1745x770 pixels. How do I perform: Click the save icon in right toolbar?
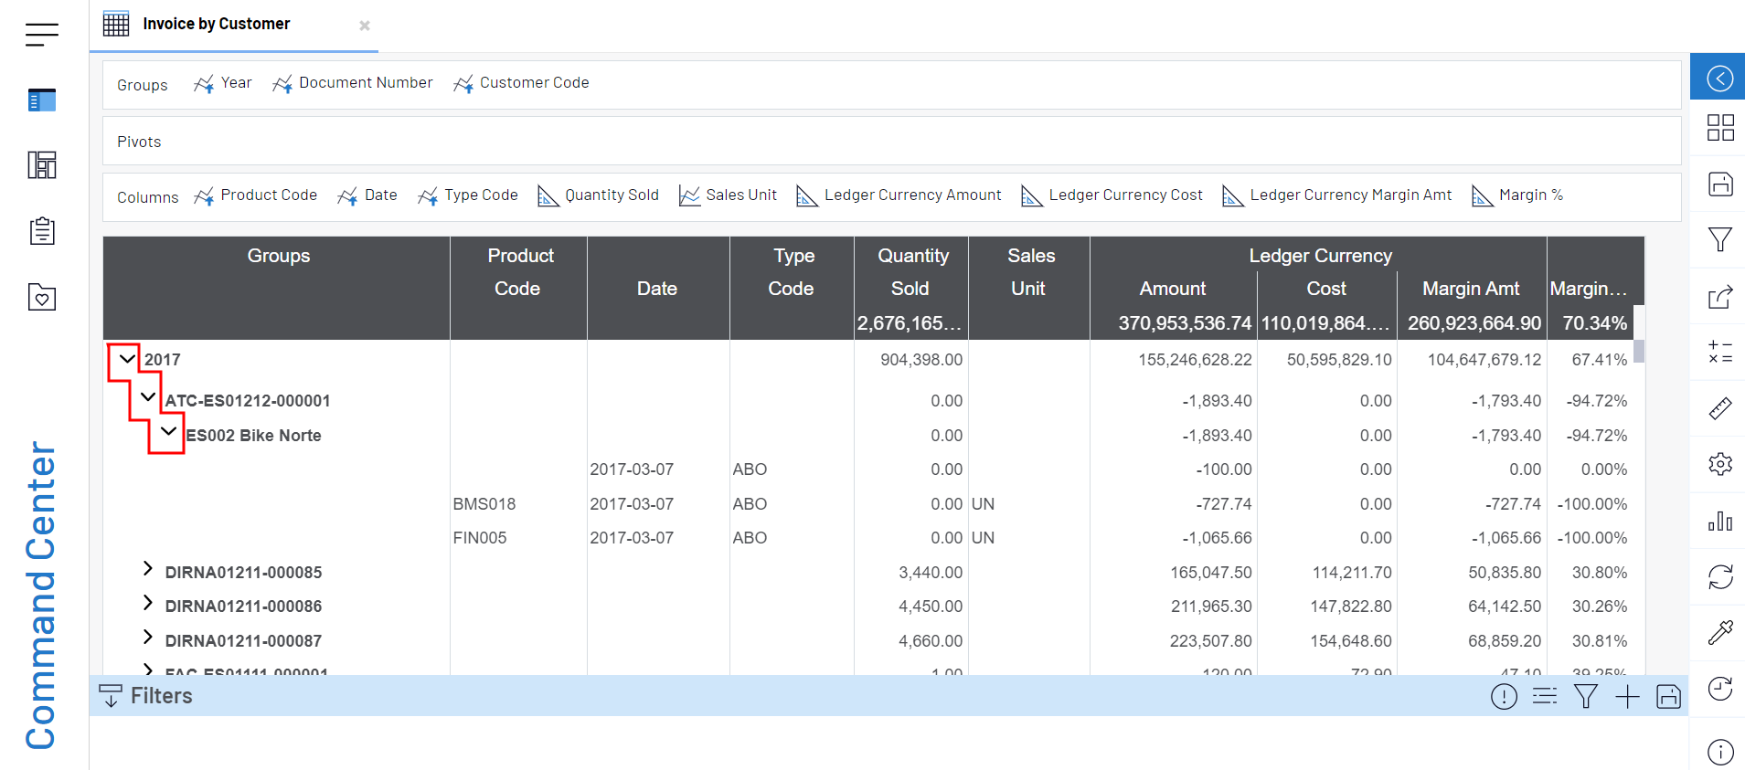tap(1719, 184)
